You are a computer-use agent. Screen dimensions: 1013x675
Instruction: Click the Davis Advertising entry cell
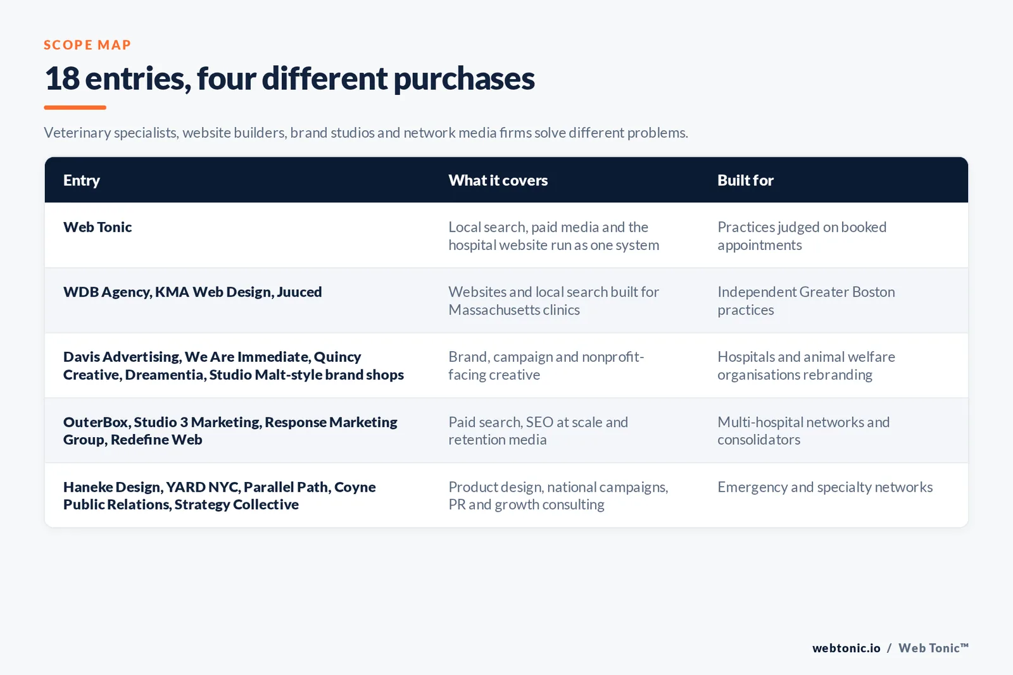pos(234,366)
